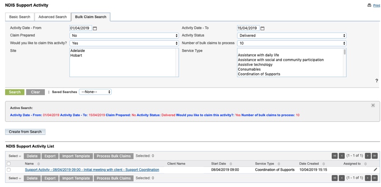Tick the select-all checkbox in the list header
This screenshot has height=187, width=381.
coord(9,164)
